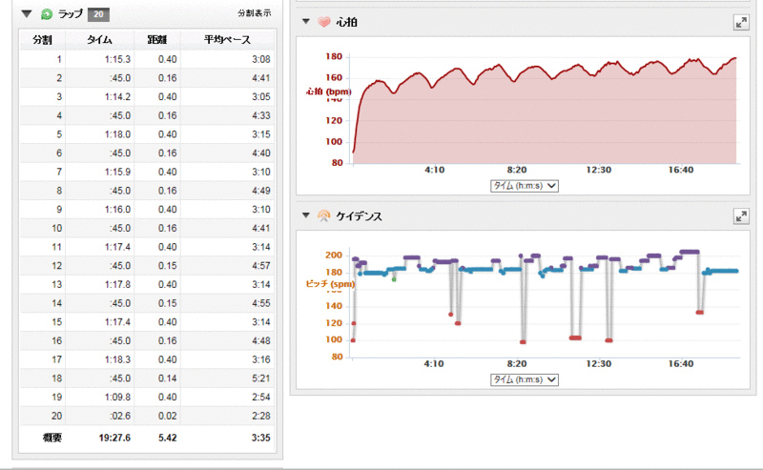Viewport: 763px width, 470px height.
Task: Click the lap count badge showing 20
Action: (x=97, y=14)
